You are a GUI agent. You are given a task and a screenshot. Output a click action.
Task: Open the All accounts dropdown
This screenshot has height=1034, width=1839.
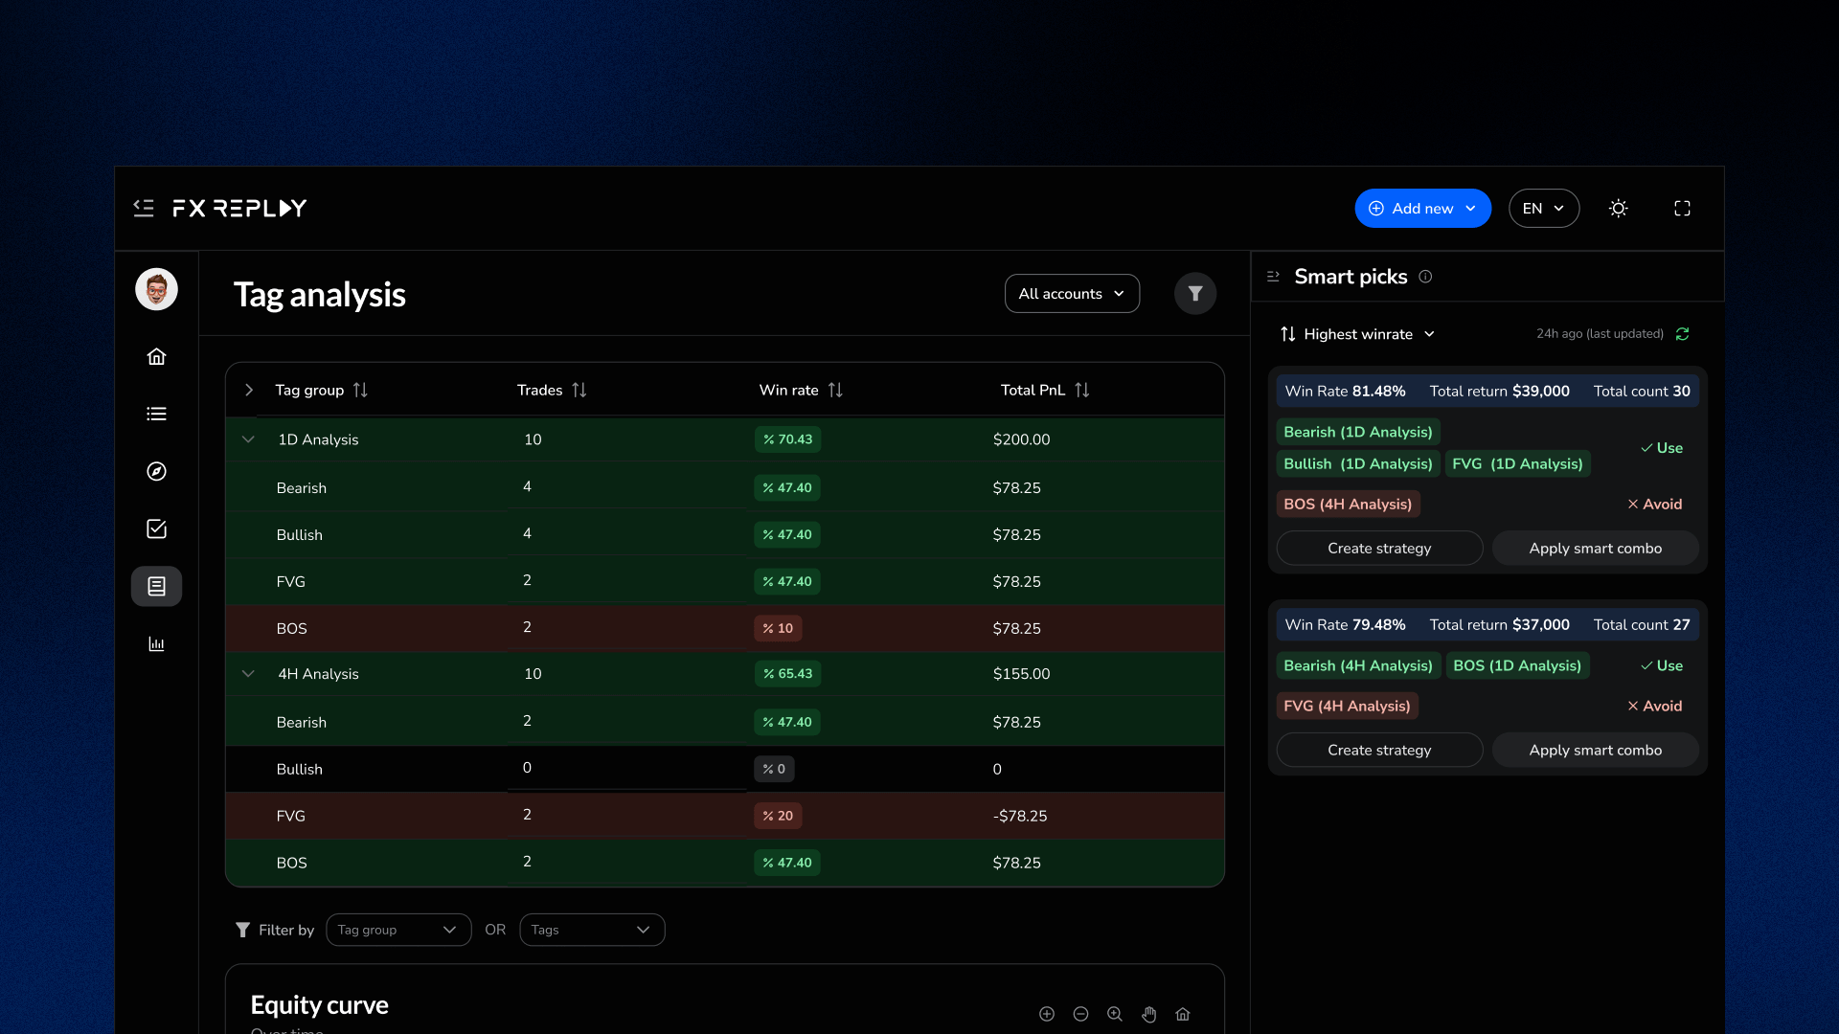tap(1071, 294)
